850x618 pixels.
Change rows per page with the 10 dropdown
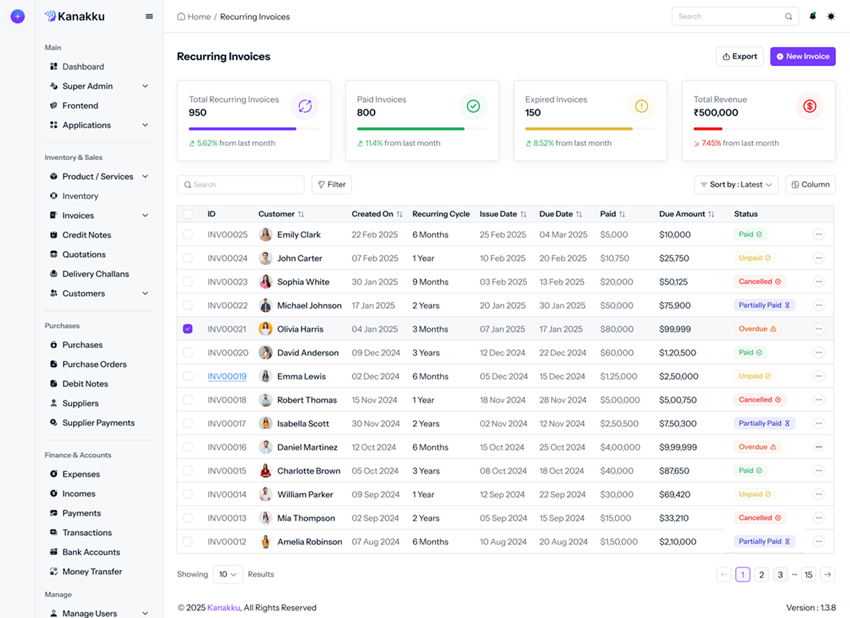click(x=227, y=574)
